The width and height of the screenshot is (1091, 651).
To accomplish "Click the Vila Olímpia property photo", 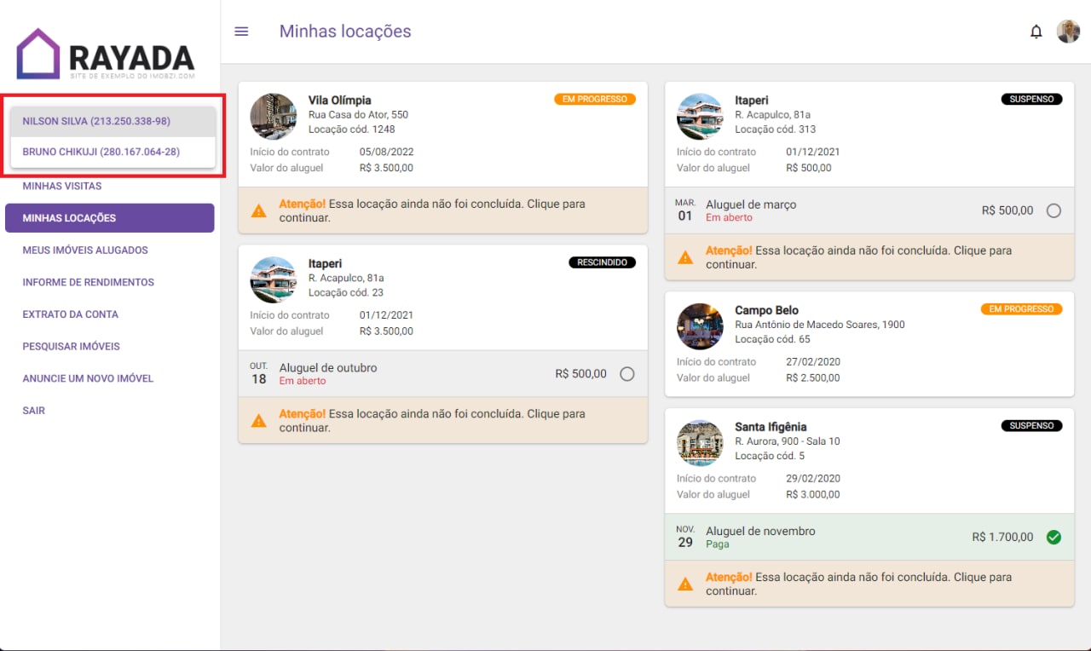I will click(274, 117).
